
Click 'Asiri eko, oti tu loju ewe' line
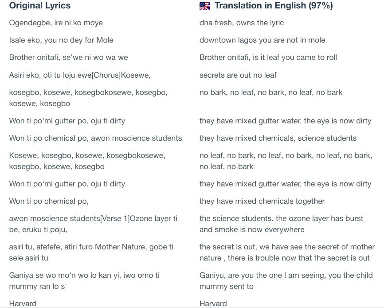pyautogui.click(x=80, y=75)
